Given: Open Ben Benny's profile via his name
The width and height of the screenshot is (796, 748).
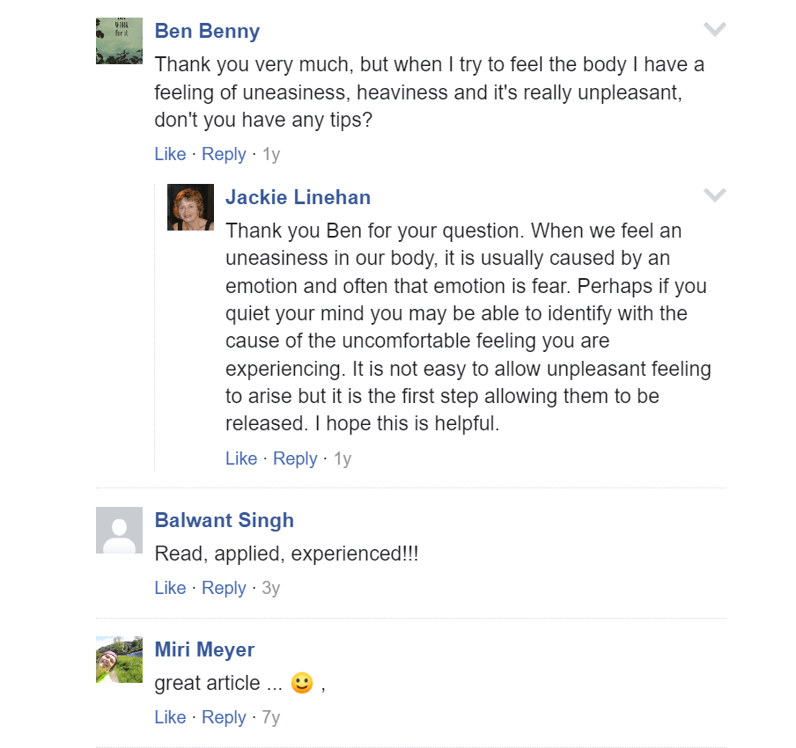Looking at the screenshot, I should (x=207, y=31).
